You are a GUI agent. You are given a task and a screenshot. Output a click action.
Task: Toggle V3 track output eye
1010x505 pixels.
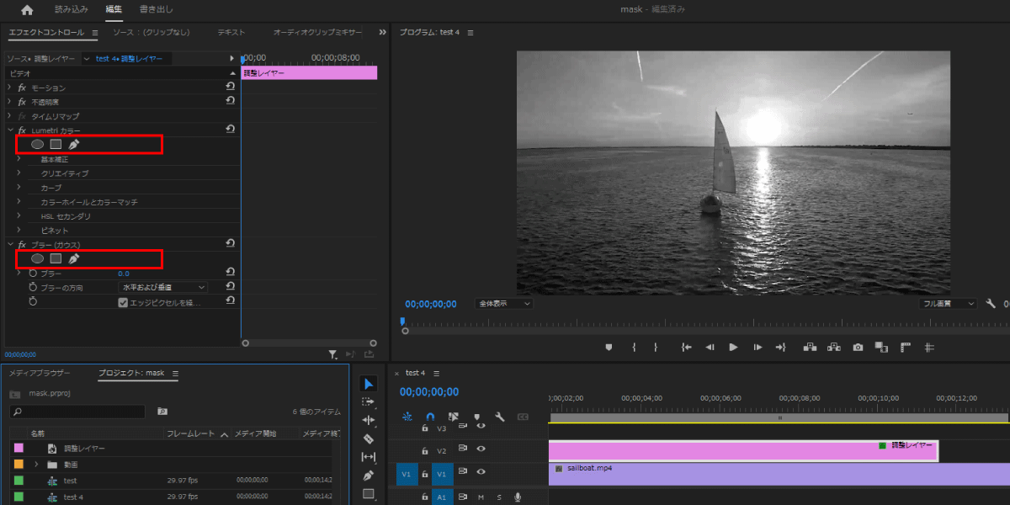pyautogui.click(x=481, y=427)
